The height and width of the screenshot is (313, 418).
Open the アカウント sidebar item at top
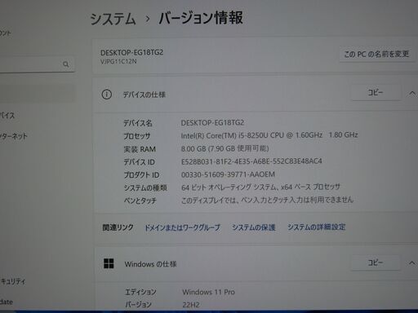[x=6, y=33]
